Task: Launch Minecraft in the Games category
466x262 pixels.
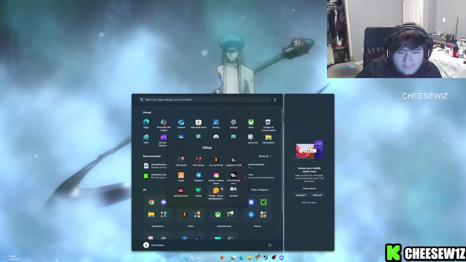Action: pyautogui.click(x=264, y=202)
